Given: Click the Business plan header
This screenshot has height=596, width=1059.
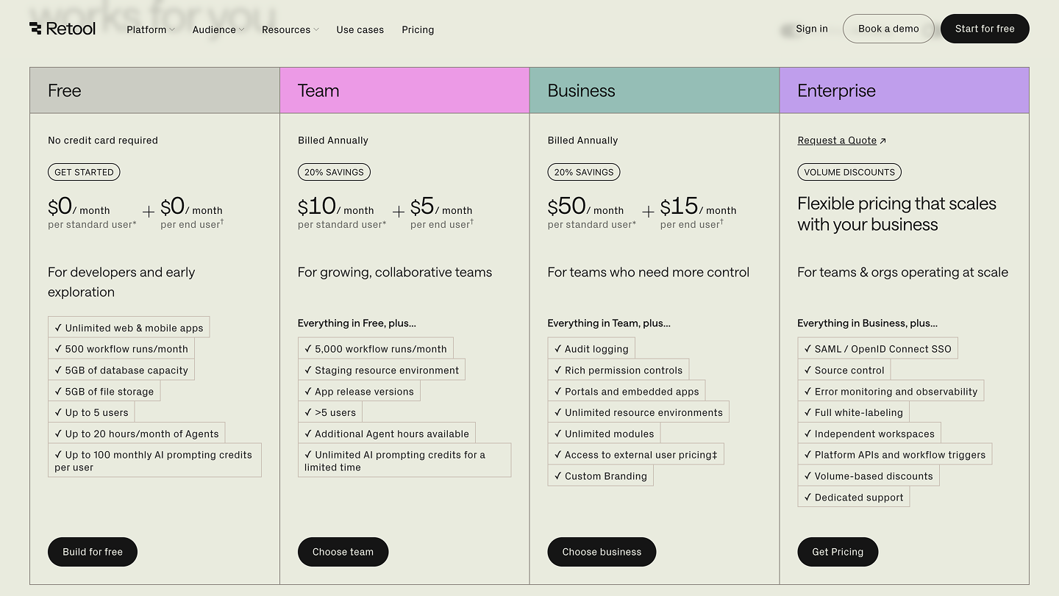Looking at the screenshot, I should click(x=655, y=90).
